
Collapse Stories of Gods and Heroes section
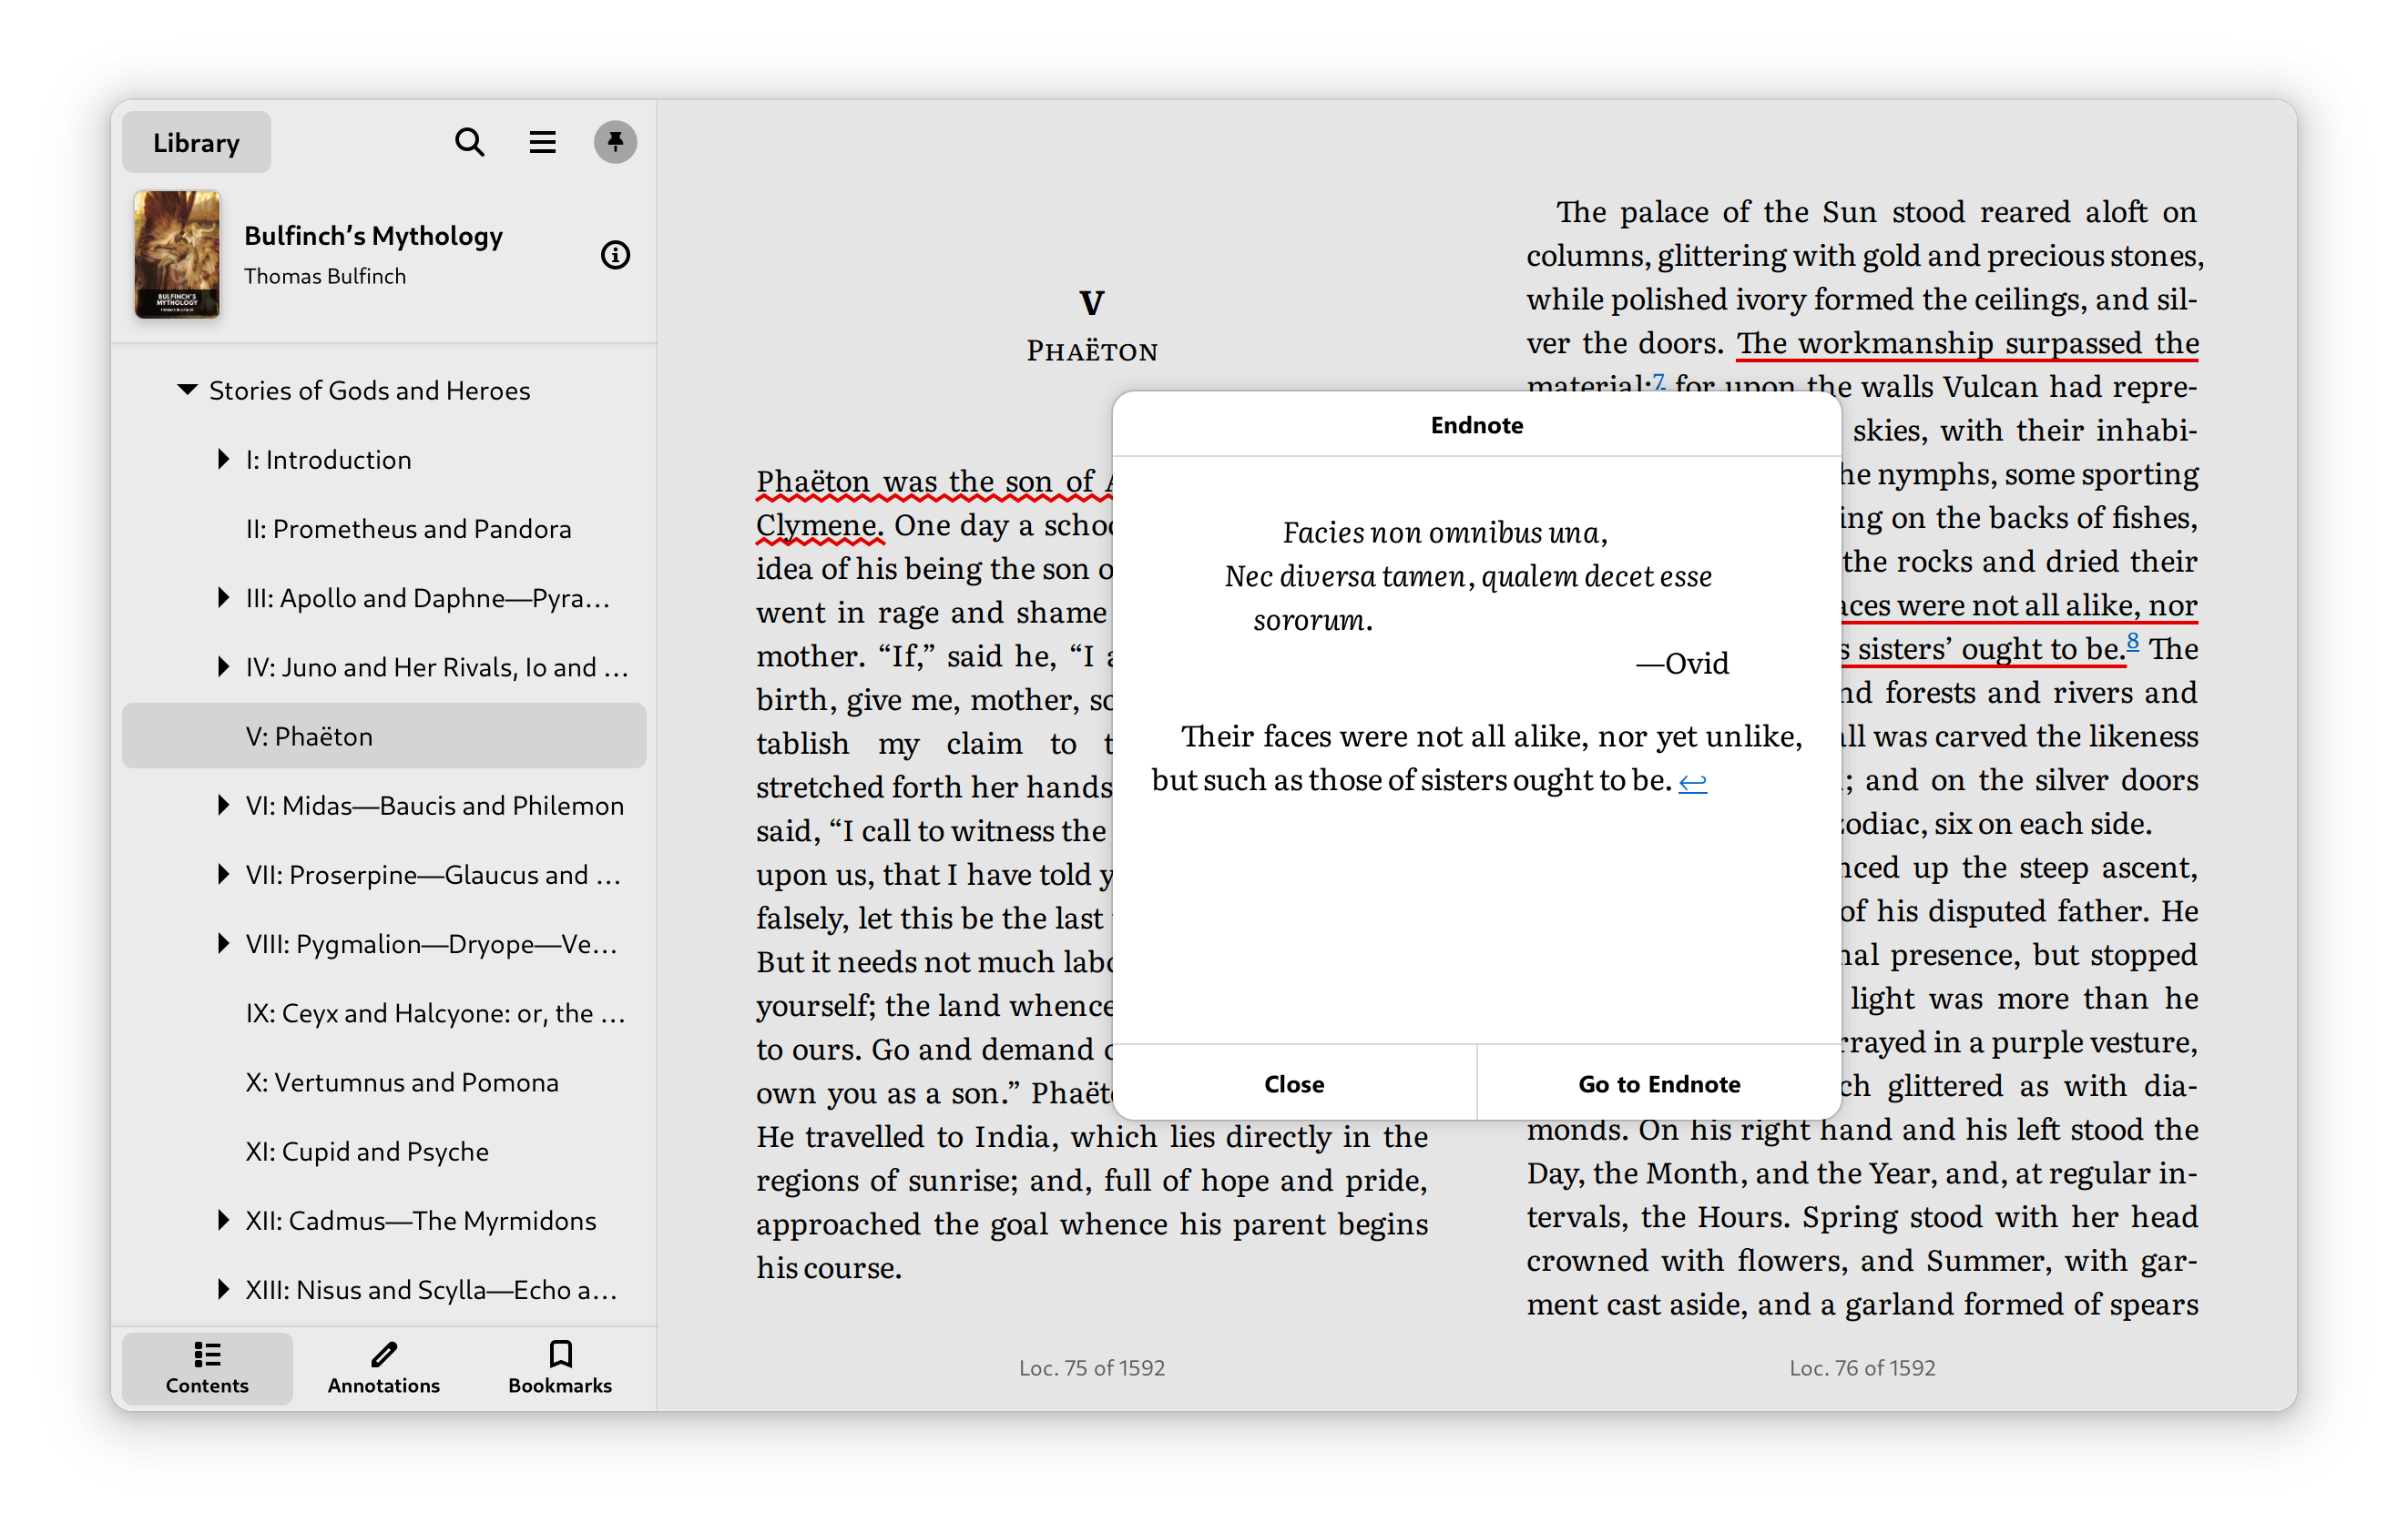(x=187, y=390)
